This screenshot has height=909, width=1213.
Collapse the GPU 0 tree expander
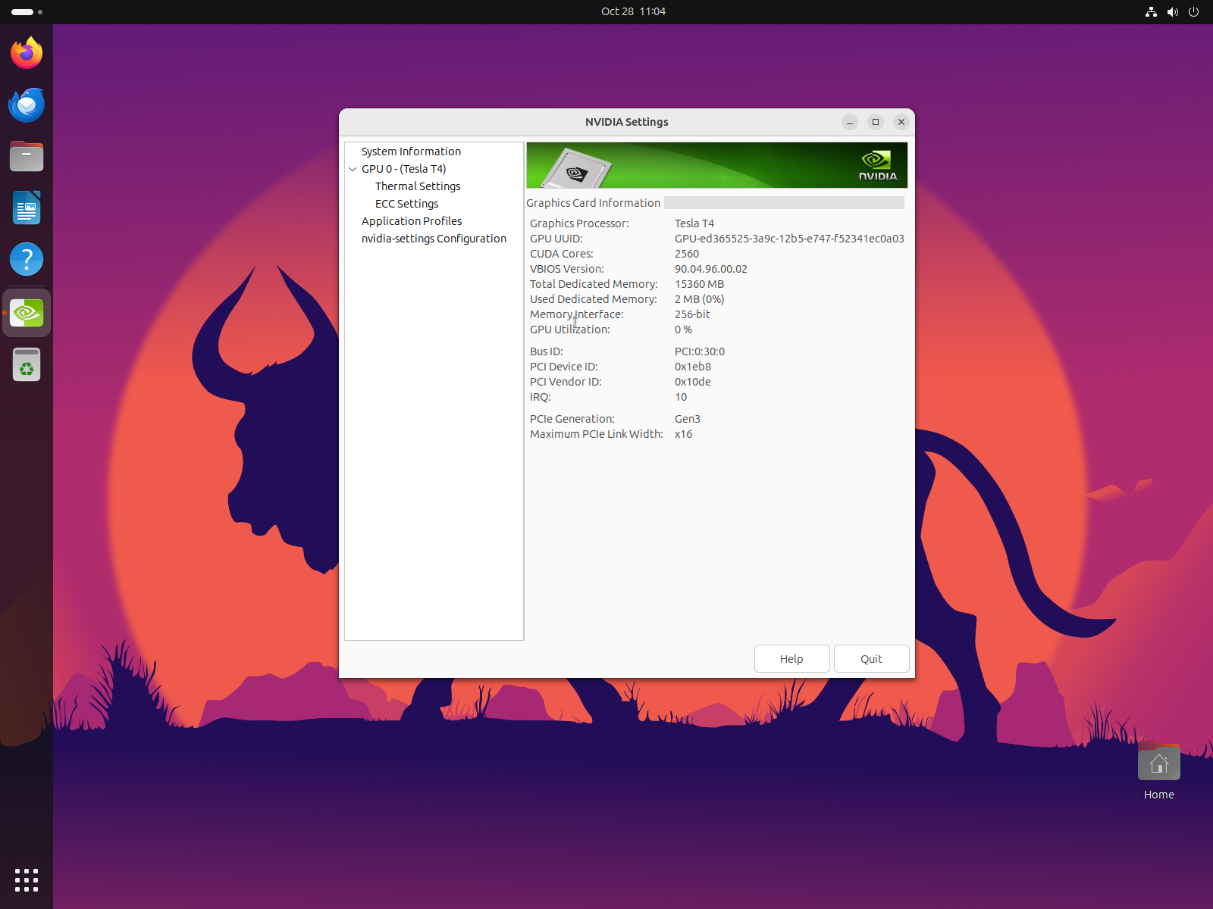(x=353, y=169)
